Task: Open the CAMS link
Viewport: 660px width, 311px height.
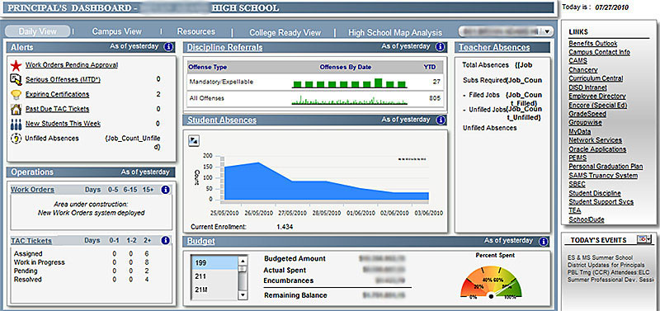Action: [578, 61]
